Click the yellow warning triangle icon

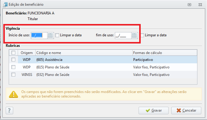click(x=13, y=94)
